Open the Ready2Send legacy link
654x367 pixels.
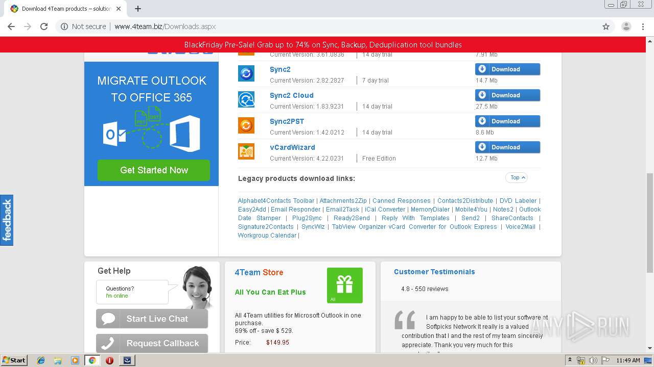(x=352, y=218)
